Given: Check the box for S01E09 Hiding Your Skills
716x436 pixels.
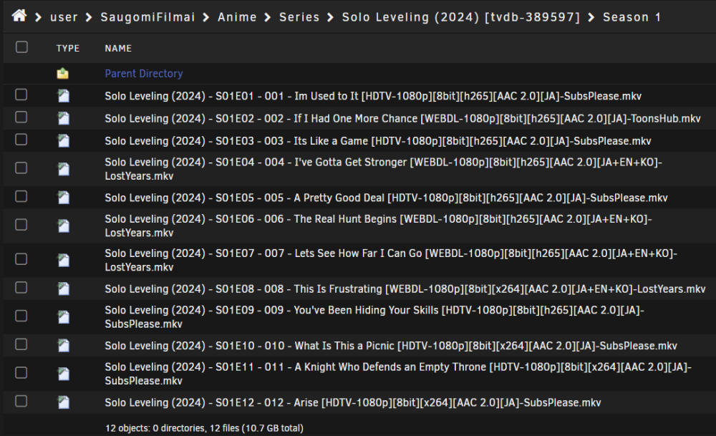Looking at the screenshot, I should coord(21,316).
